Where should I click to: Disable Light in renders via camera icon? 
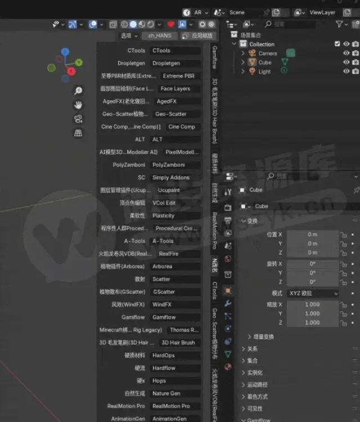[x=355, y=71]
